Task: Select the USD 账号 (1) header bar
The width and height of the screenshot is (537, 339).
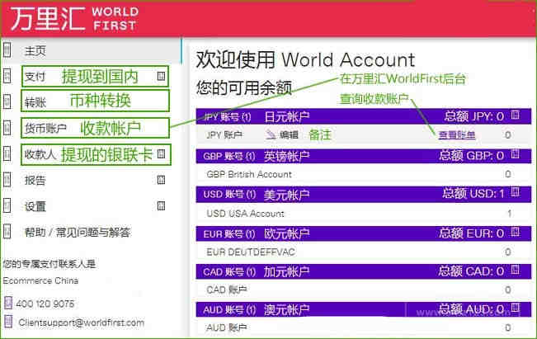Action: point(364,194)
